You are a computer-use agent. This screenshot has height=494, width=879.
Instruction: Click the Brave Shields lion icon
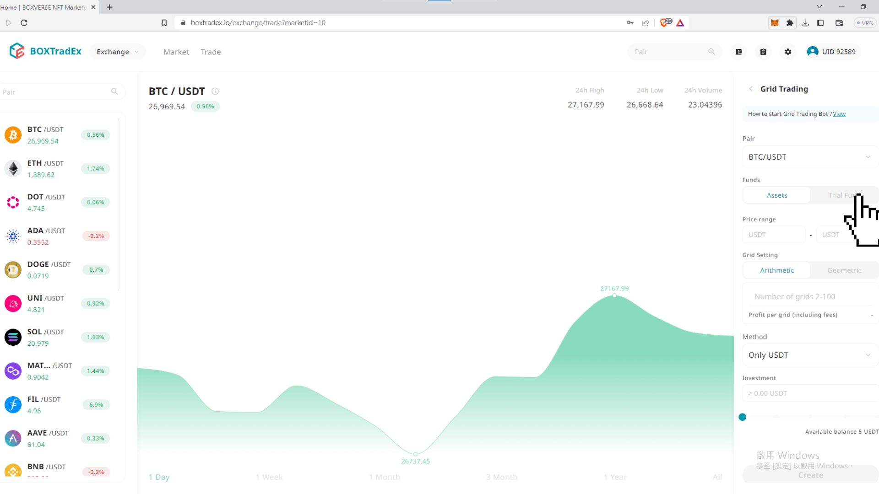click(664, 23)
